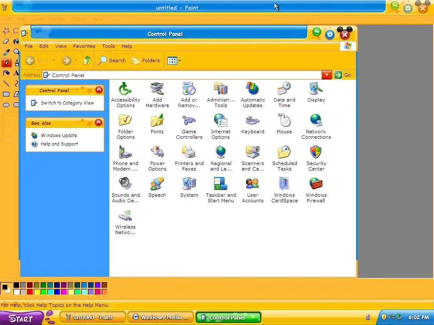The image size is (434, 325).
Task: Open Wireless Network Setup icon
Action: 125,222
